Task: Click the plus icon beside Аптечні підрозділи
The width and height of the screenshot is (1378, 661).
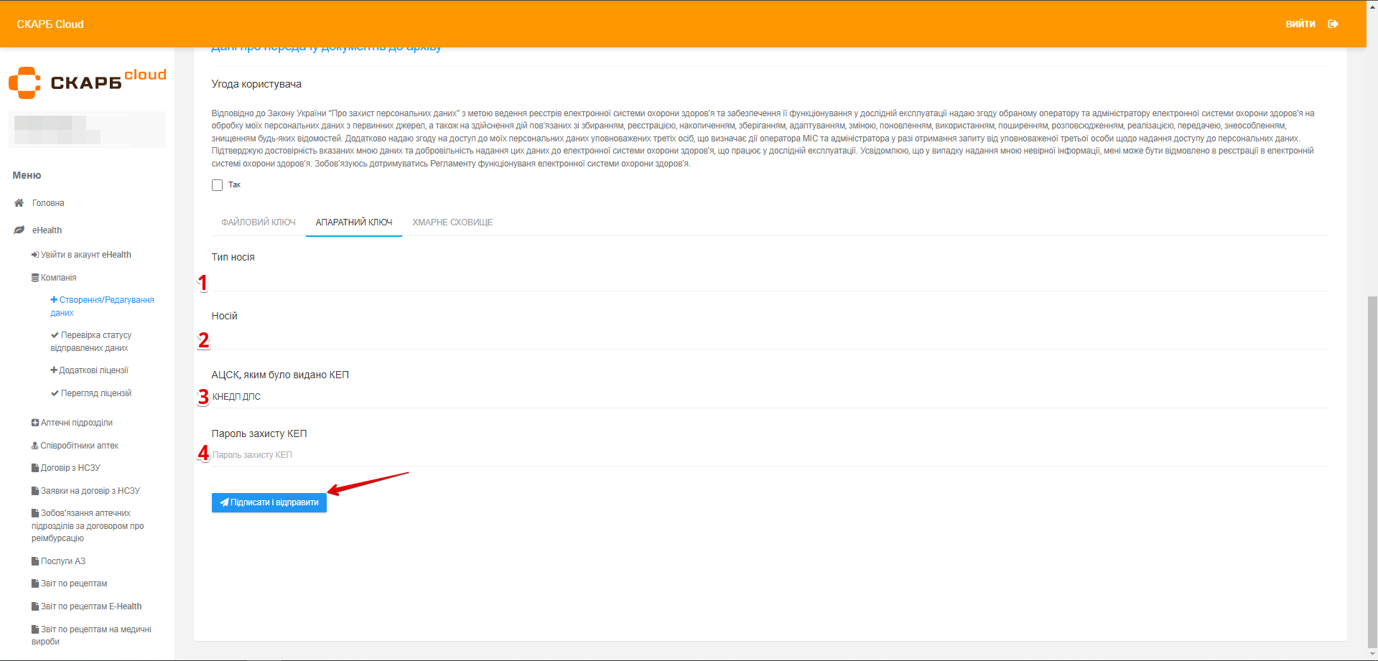Action: 35,423
